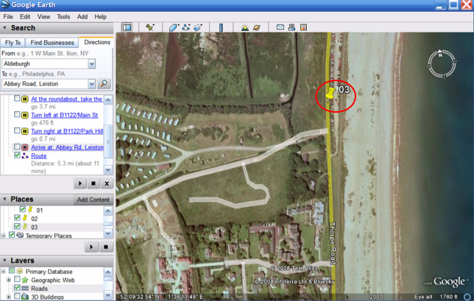The width and height of the screenshot is (474, 301).
Task: Click the Route icon in directions
Action: point(25,156)
